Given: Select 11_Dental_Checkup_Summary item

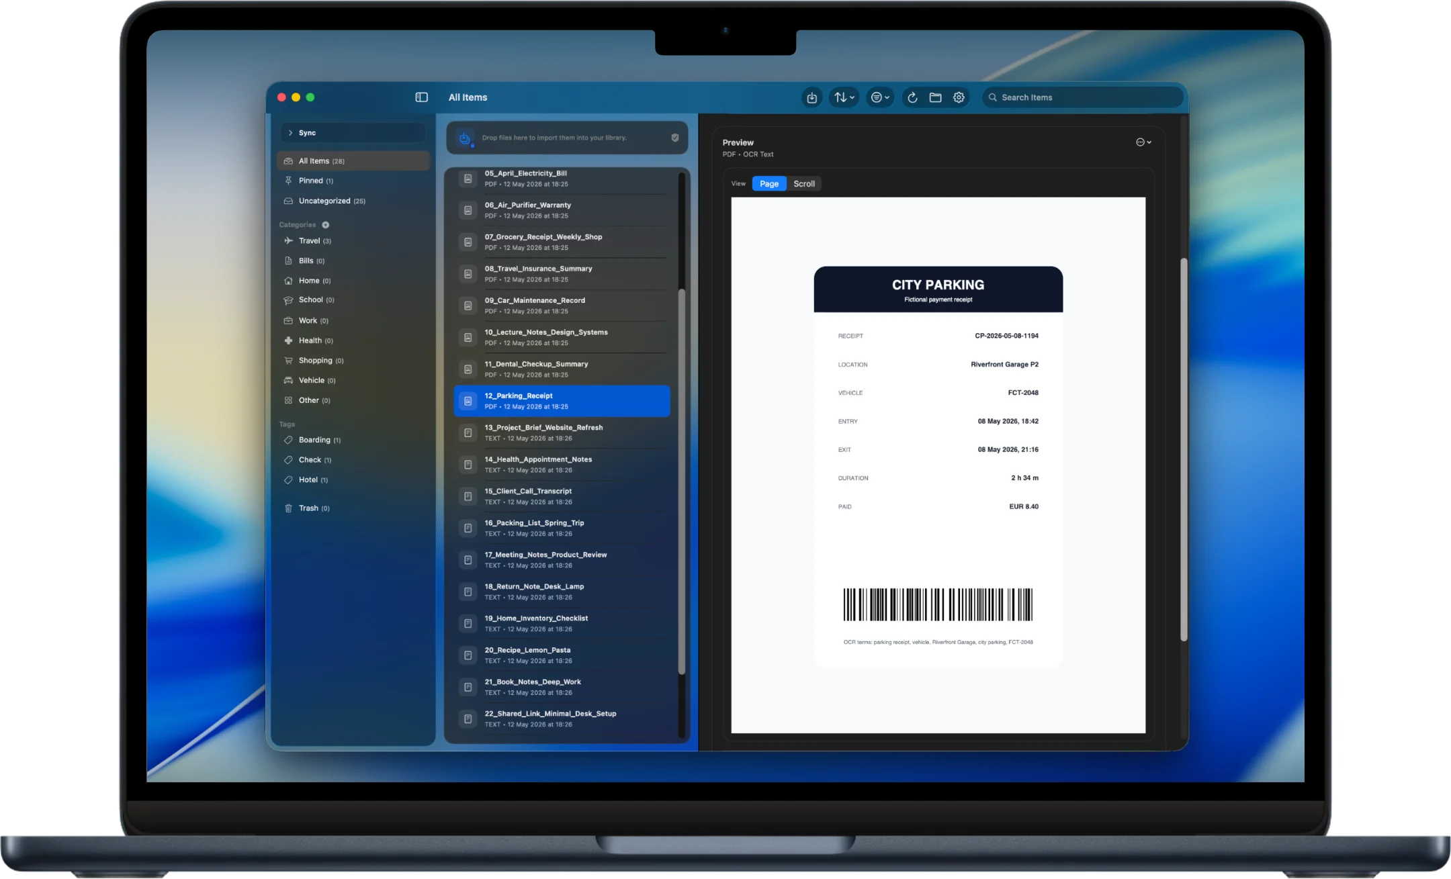Looking at the screenshot, I should pyautogui.click(x=562, y=369).
